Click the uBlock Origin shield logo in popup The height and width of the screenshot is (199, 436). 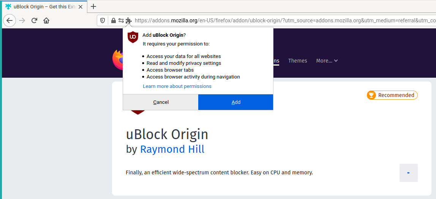pos(133,37)
